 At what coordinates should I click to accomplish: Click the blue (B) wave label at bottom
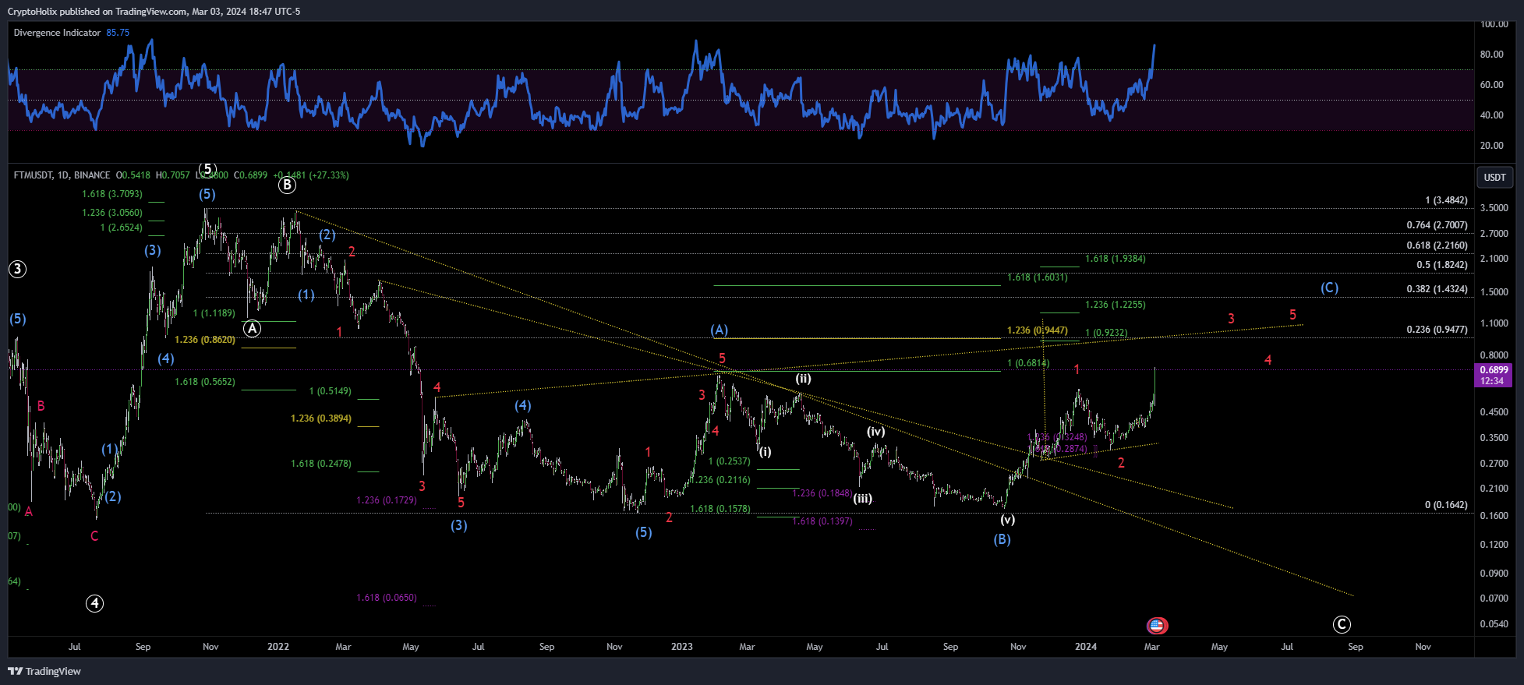tap(1002, 539)
